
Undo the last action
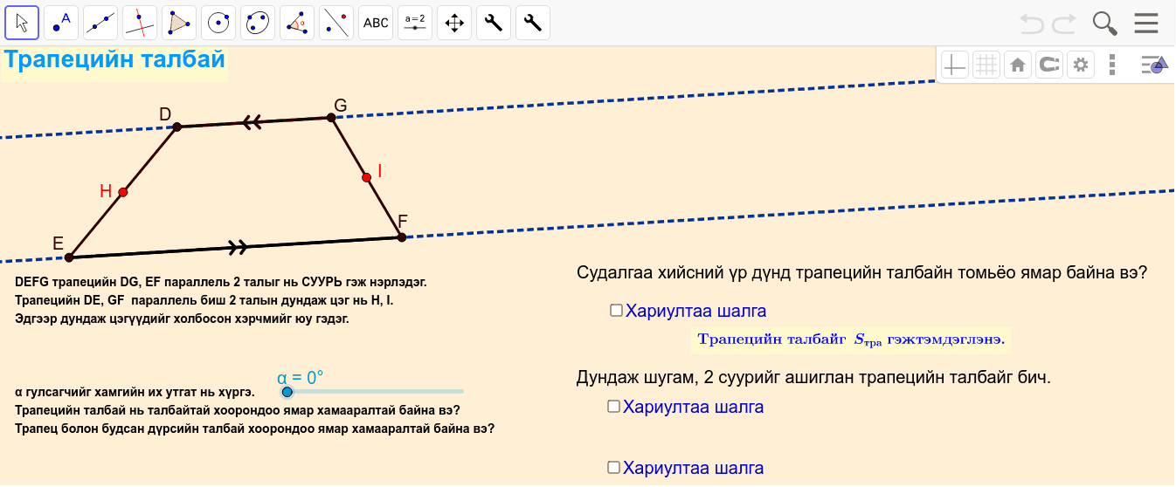point(1032,24)
